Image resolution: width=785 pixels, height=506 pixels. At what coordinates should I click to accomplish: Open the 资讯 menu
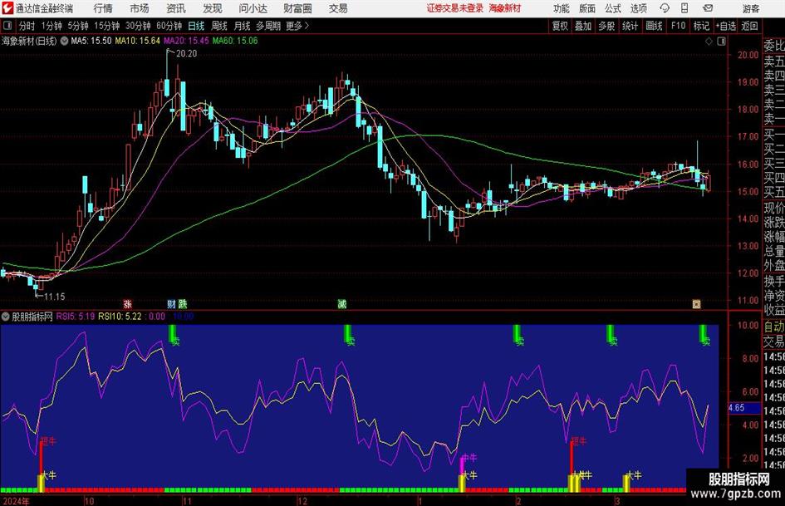[x=176, y=8]
